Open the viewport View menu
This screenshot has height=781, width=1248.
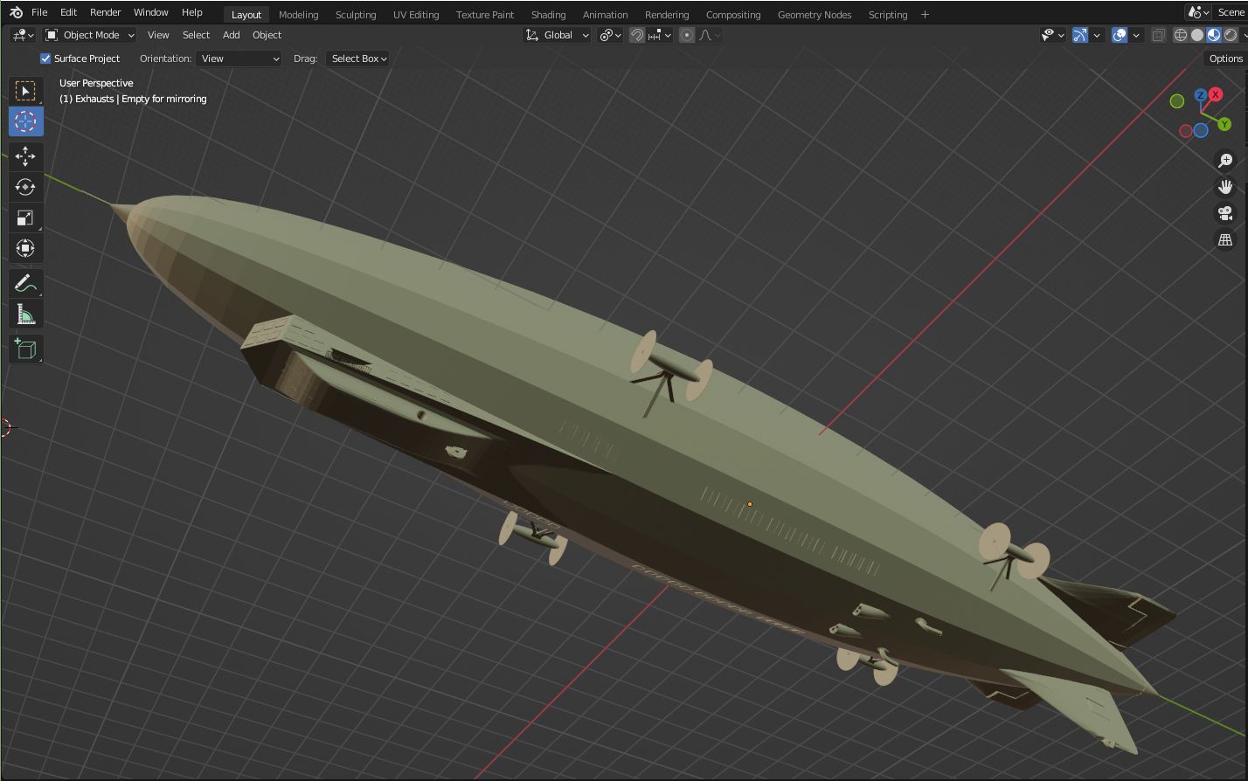[158, 35]
